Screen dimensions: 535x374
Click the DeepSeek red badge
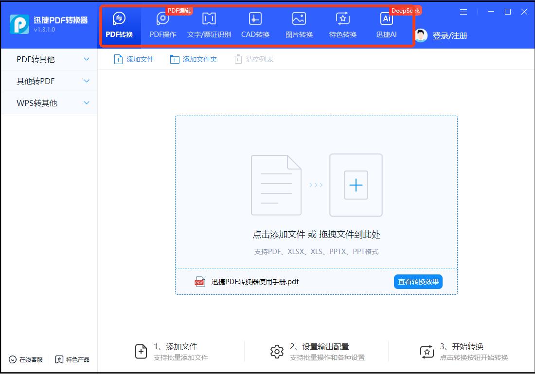pos(405,11)
